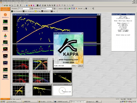This screenshot has height=103, width=137.
Task: Open the New plot dropdown arrow
Action: [84, 9]
